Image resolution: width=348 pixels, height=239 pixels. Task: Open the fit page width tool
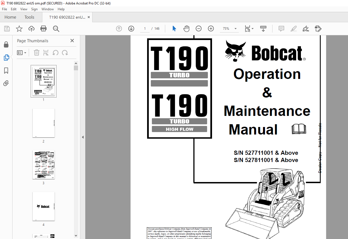(x=247, y=29)
